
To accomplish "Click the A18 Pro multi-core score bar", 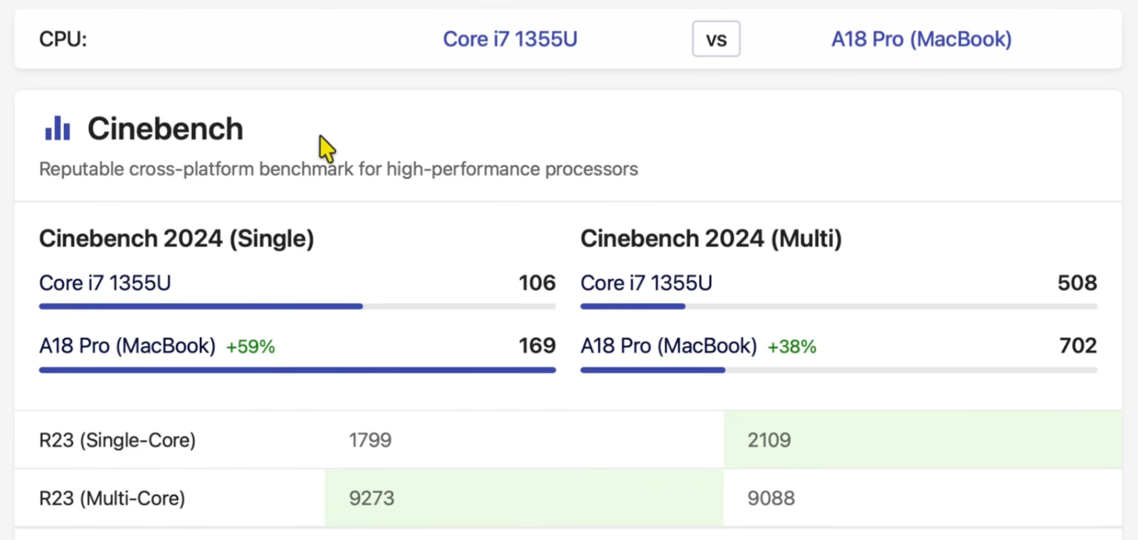I will (839, 370).
